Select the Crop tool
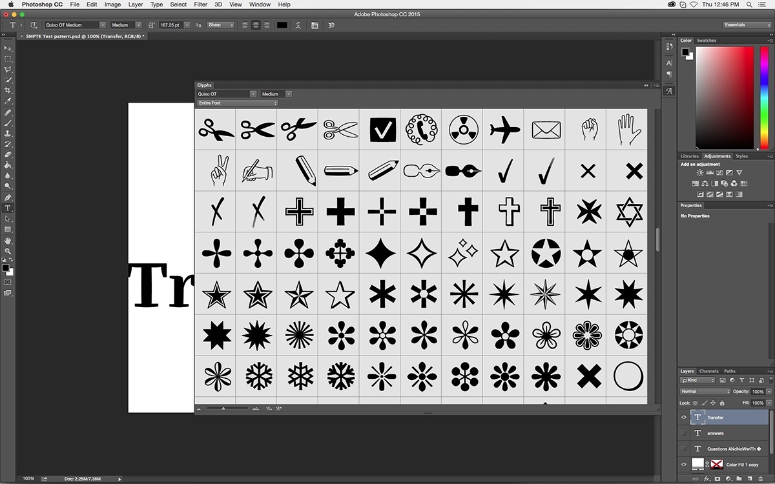This screenshot has height=484, width=775. (x=8, y=90)
